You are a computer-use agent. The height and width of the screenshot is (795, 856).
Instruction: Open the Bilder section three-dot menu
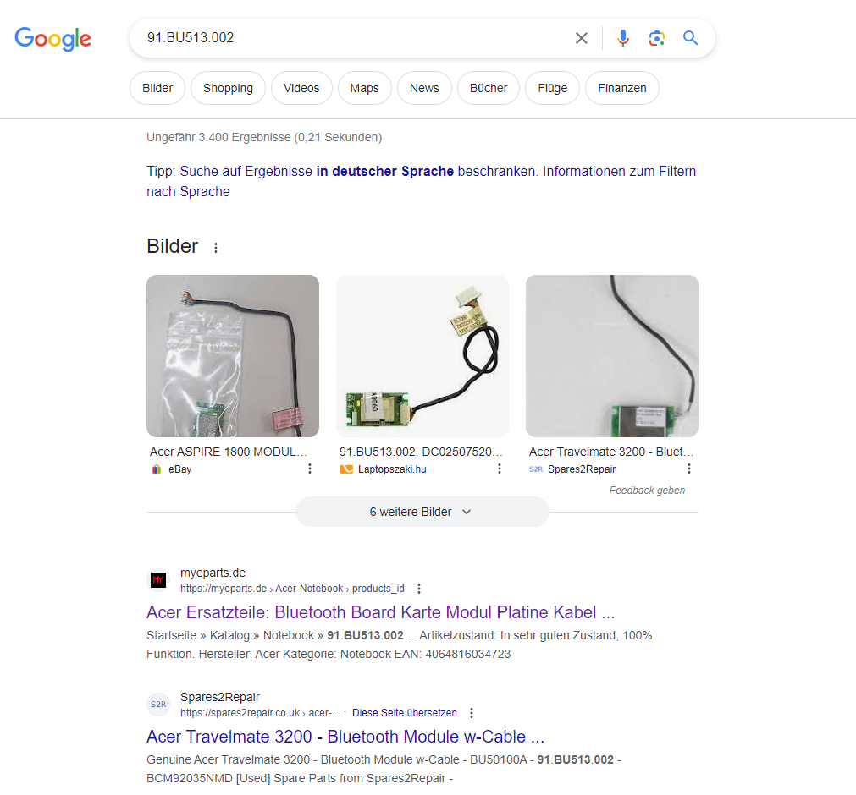click(x=216, y=248)
